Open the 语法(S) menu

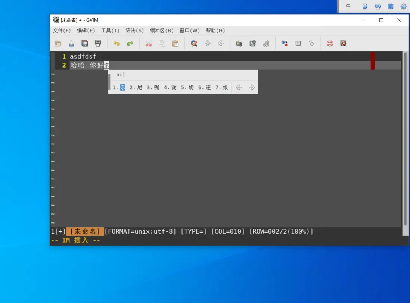(x=134, y=31)
